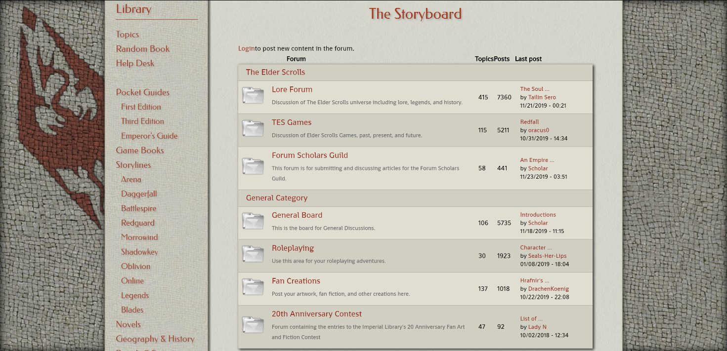Open the General Category header link
727x351 pixels.
276,198
